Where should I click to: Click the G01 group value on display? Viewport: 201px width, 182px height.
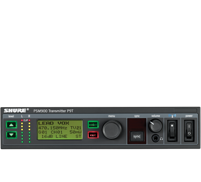[x=43, y=132]
